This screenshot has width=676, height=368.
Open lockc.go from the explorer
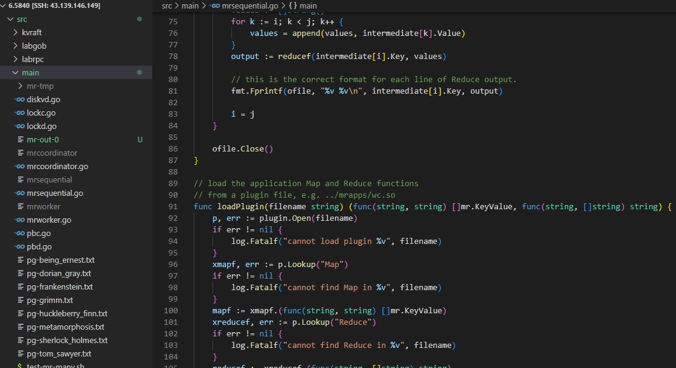pos(41,113)
